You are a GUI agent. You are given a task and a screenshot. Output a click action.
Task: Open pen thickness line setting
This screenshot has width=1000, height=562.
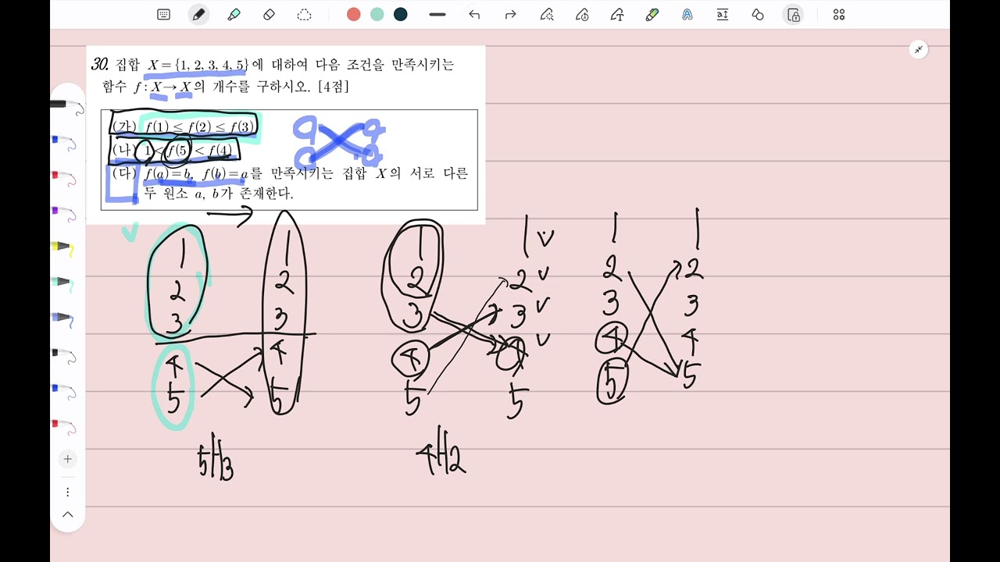click(437, 14)
